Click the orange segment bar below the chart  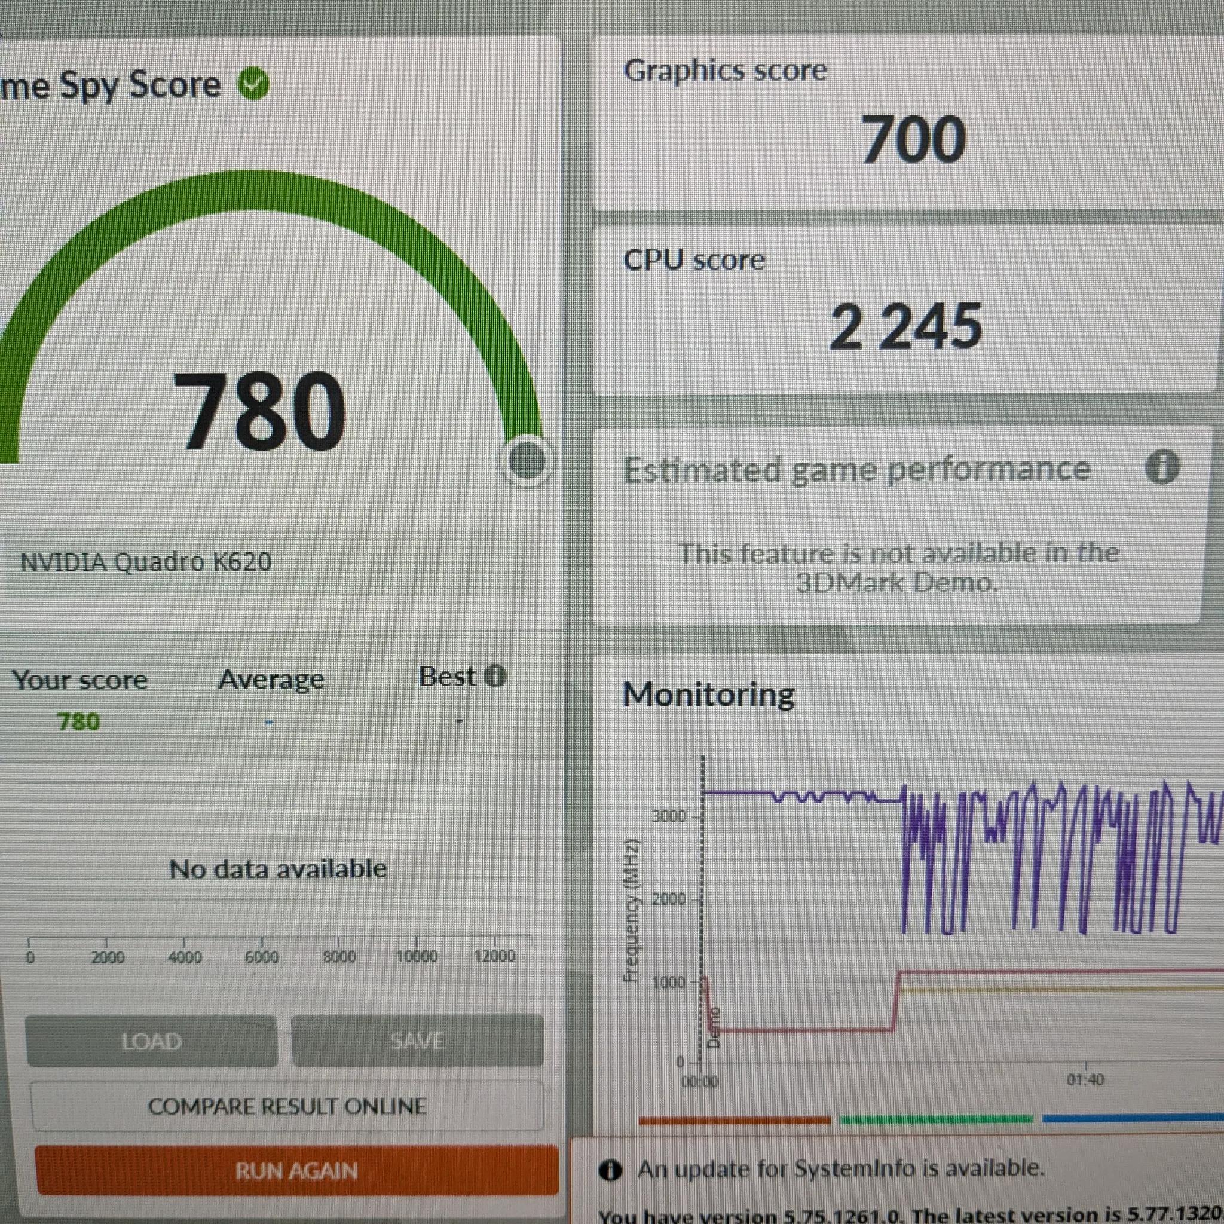tap(735, 1120)
